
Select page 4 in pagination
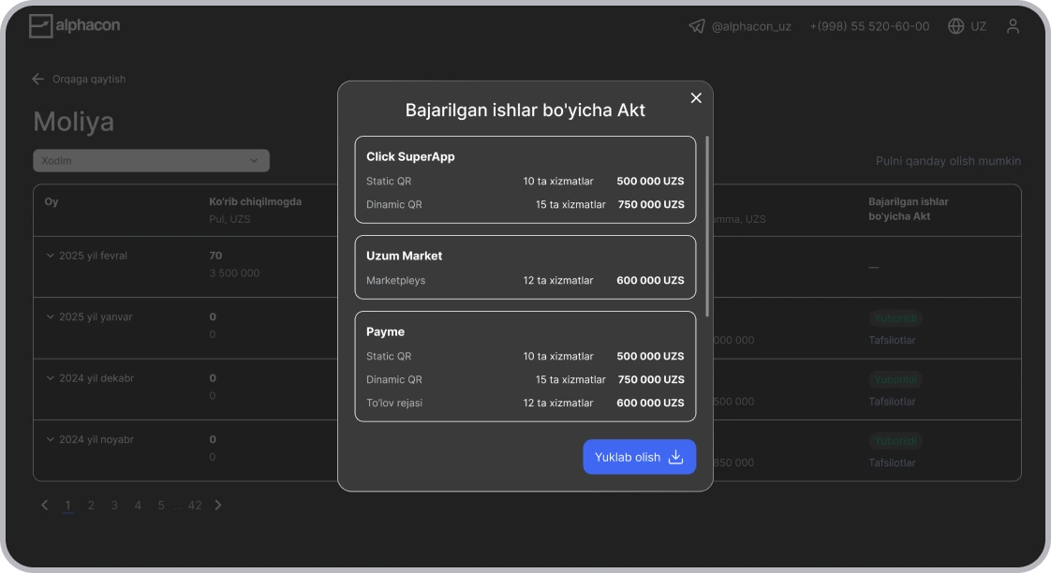[138, 506]
